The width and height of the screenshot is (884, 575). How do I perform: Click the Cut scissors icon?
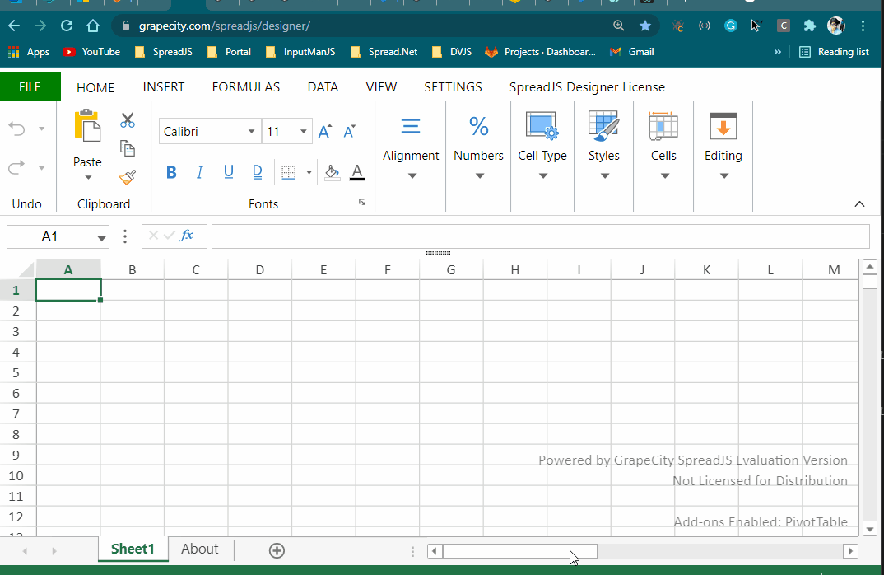(x=128, y=120)
